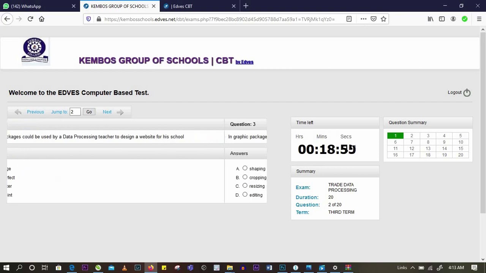Click the Go button

(89, 112)
